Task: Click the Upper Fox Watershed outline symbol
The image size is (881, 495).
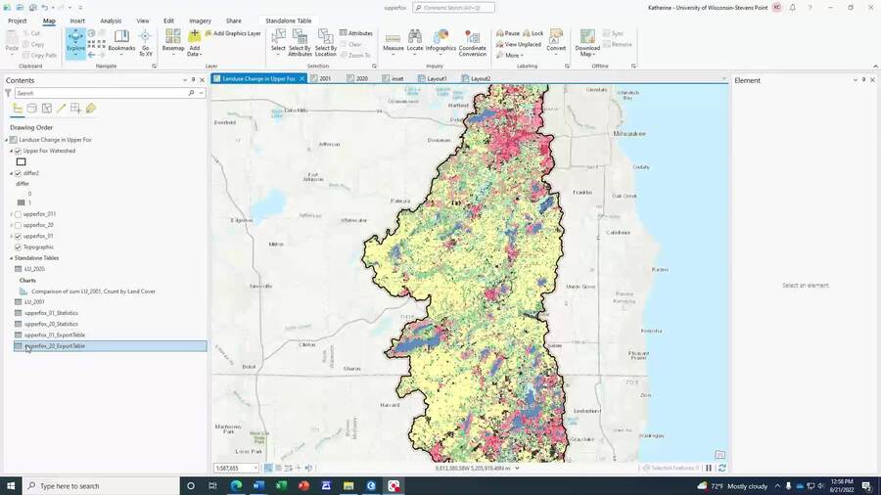Action: [21, 161]
